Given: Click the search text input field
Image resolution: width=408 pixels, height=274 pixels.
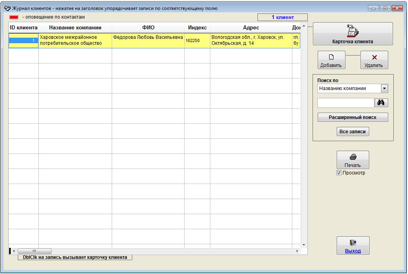Looking at the screenshot, I should coord(345,103).
